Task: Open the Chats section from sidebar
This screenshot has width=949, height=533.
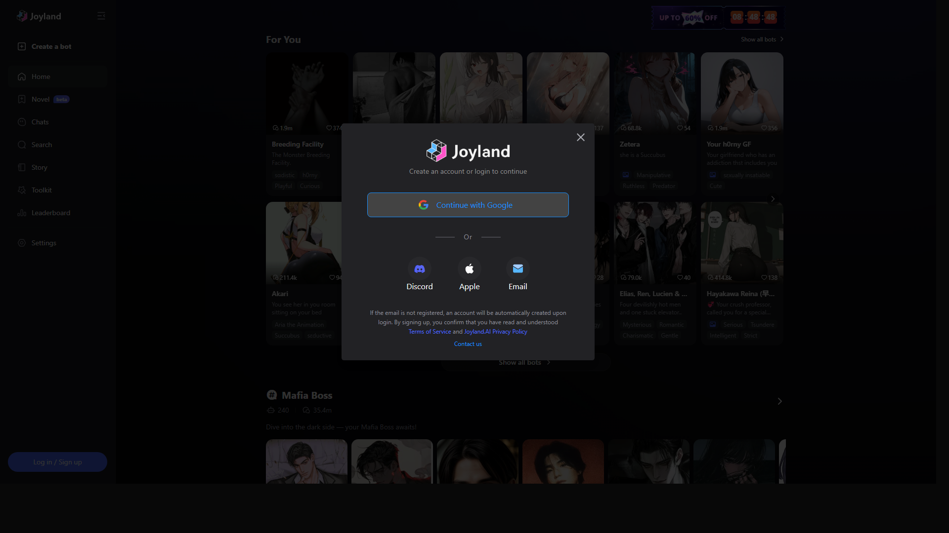Action: [21, 122]
